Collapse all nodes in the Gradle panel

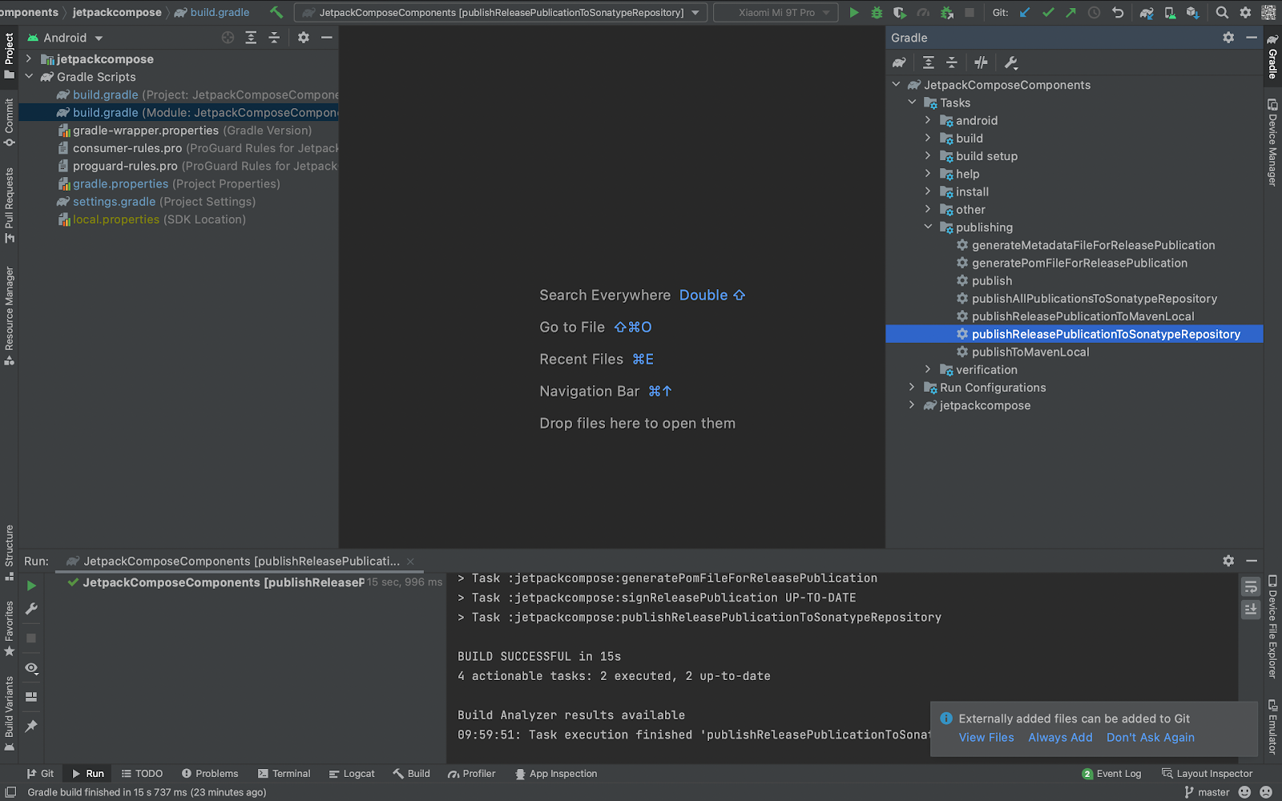[x=952, y=62]
